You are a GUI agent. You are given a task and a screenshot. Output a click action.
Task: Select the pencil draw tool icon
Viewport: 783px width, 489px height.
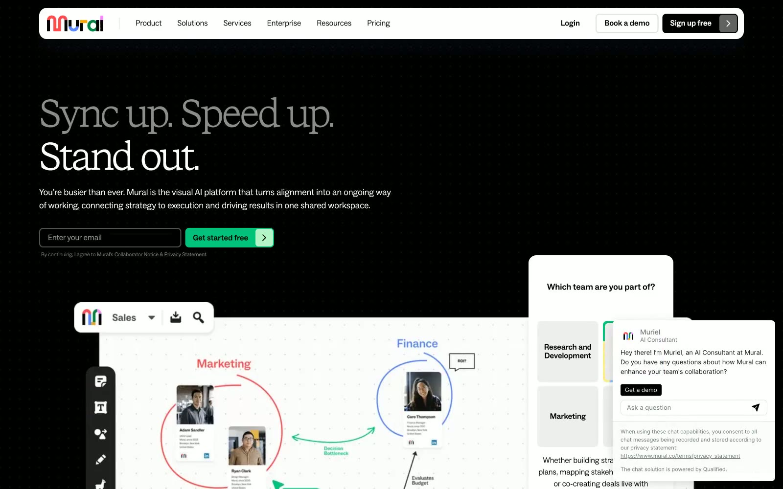[x=101, y=459]
